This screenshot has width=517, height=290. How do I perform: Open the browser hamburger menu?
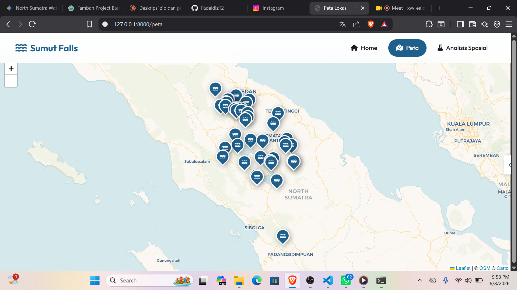click(509, 24)
